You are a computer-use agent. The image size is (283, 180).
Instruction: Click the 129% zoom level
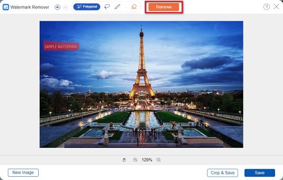tap(147, 160)
